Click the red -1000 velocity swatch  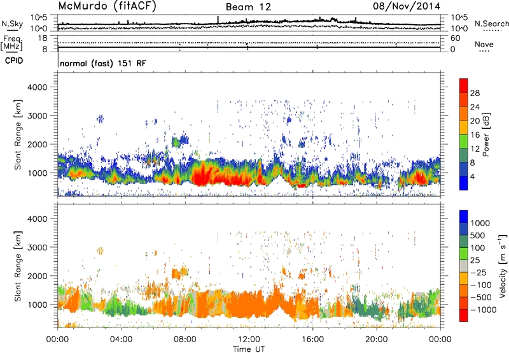coord(464,315)
